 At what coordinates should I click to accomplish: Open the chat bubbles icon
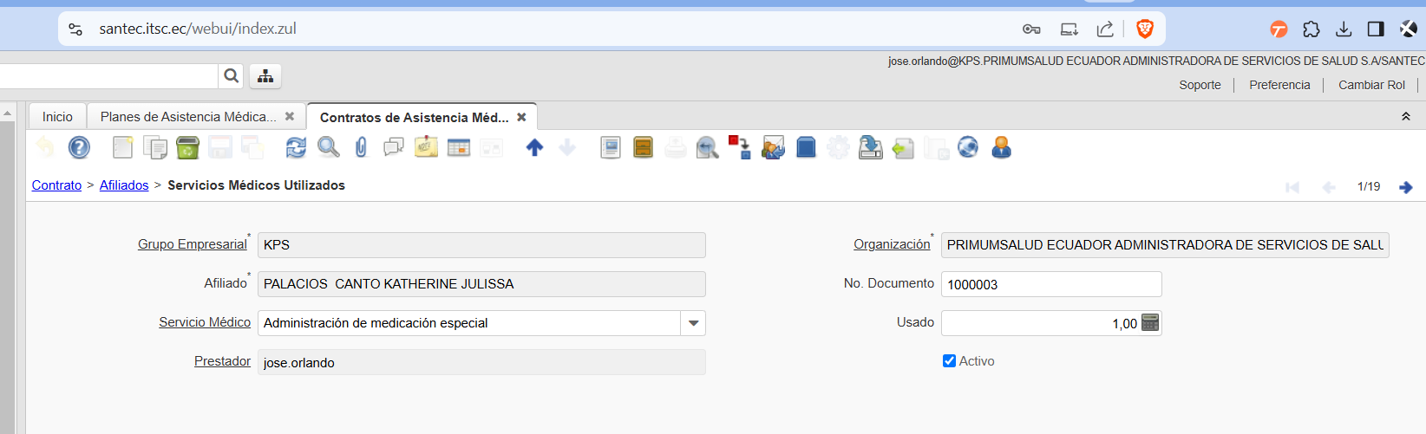(394, 148)
